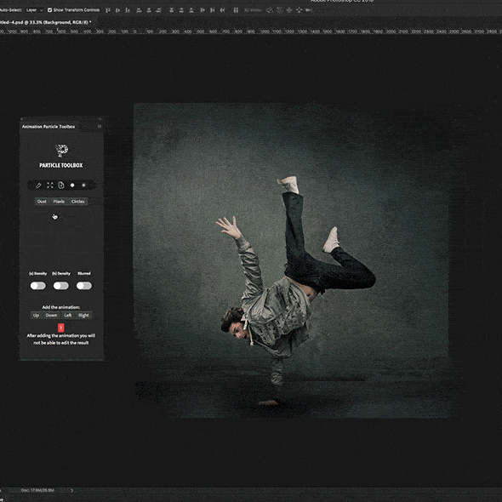
Task: Click Align left edges icon in options bar
Action: (x=139, y=10)
